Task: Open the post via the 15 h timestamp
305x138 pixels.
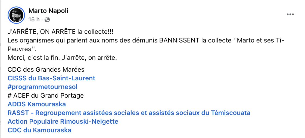Action: [x=34, y=19]
